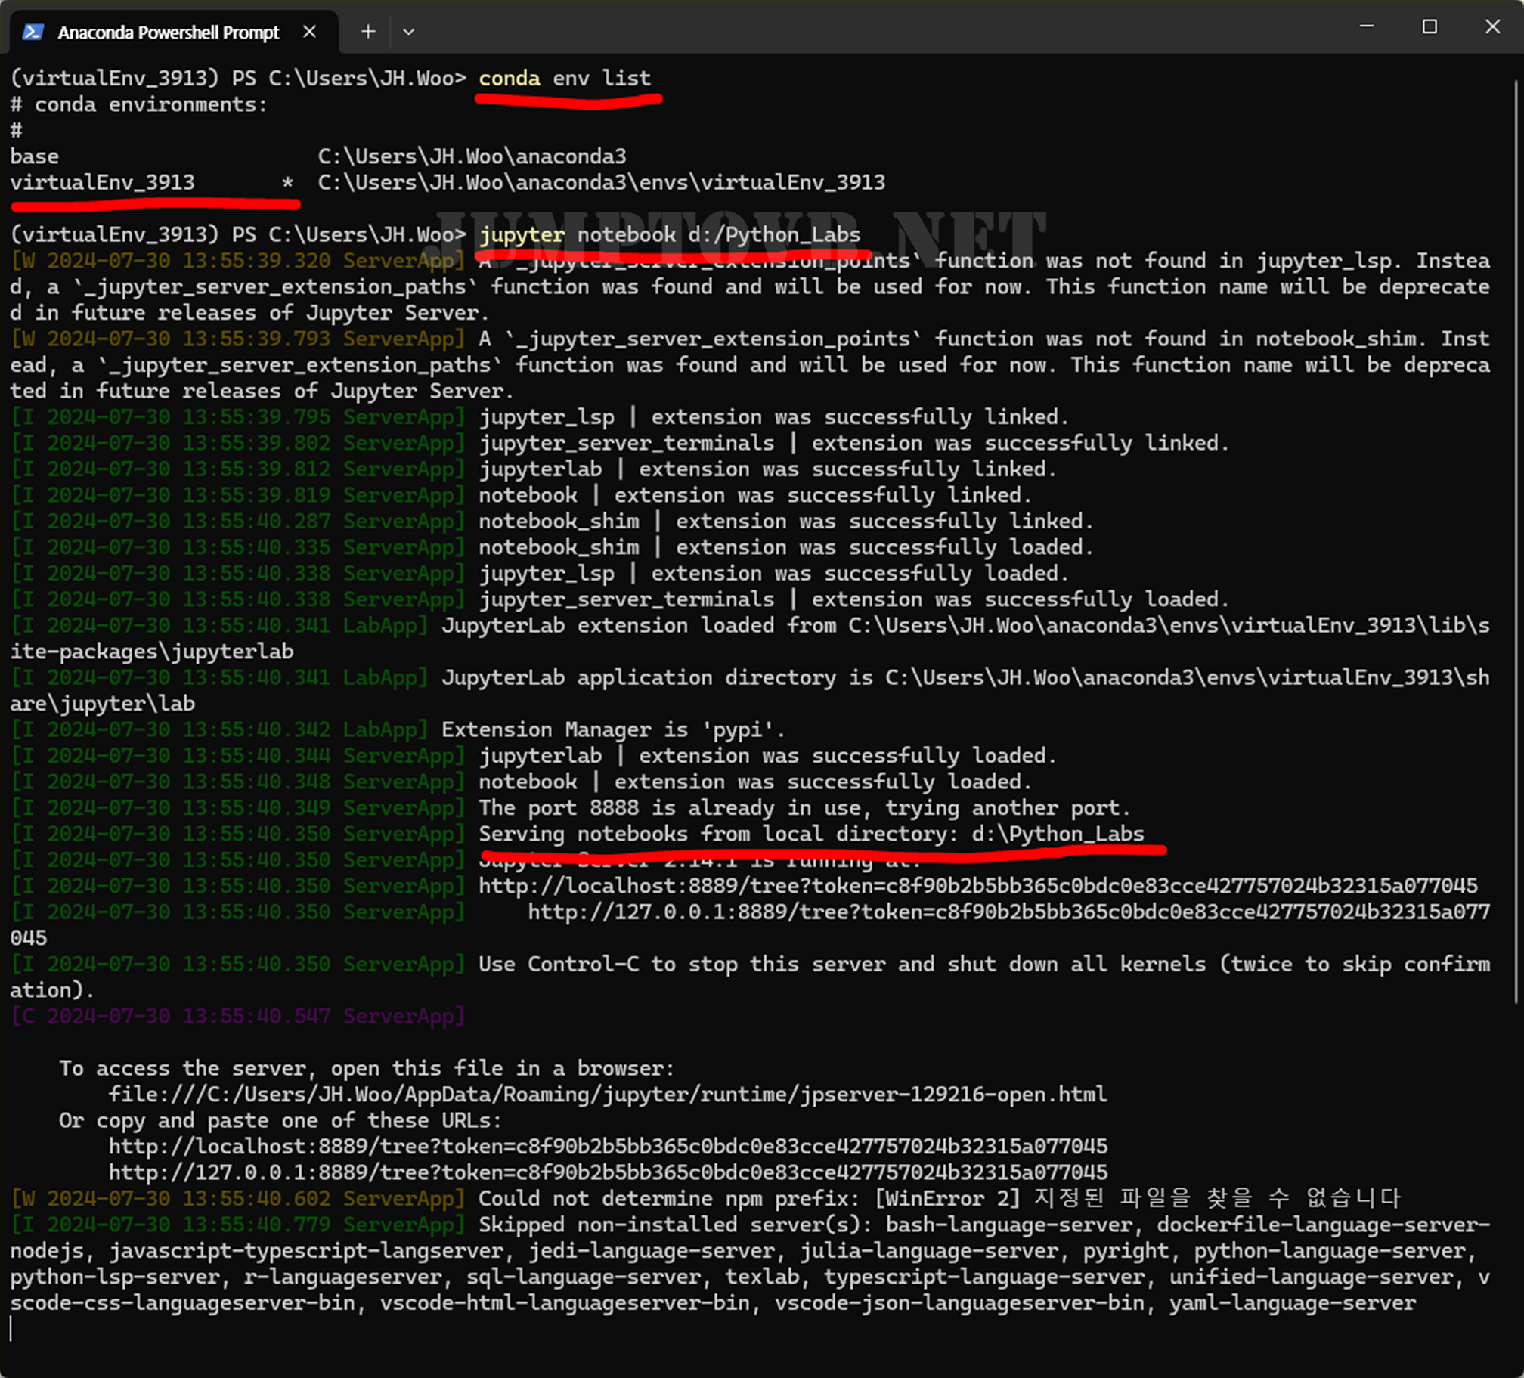Expand the new tab profile dropdown chevron

pos(408,32)
